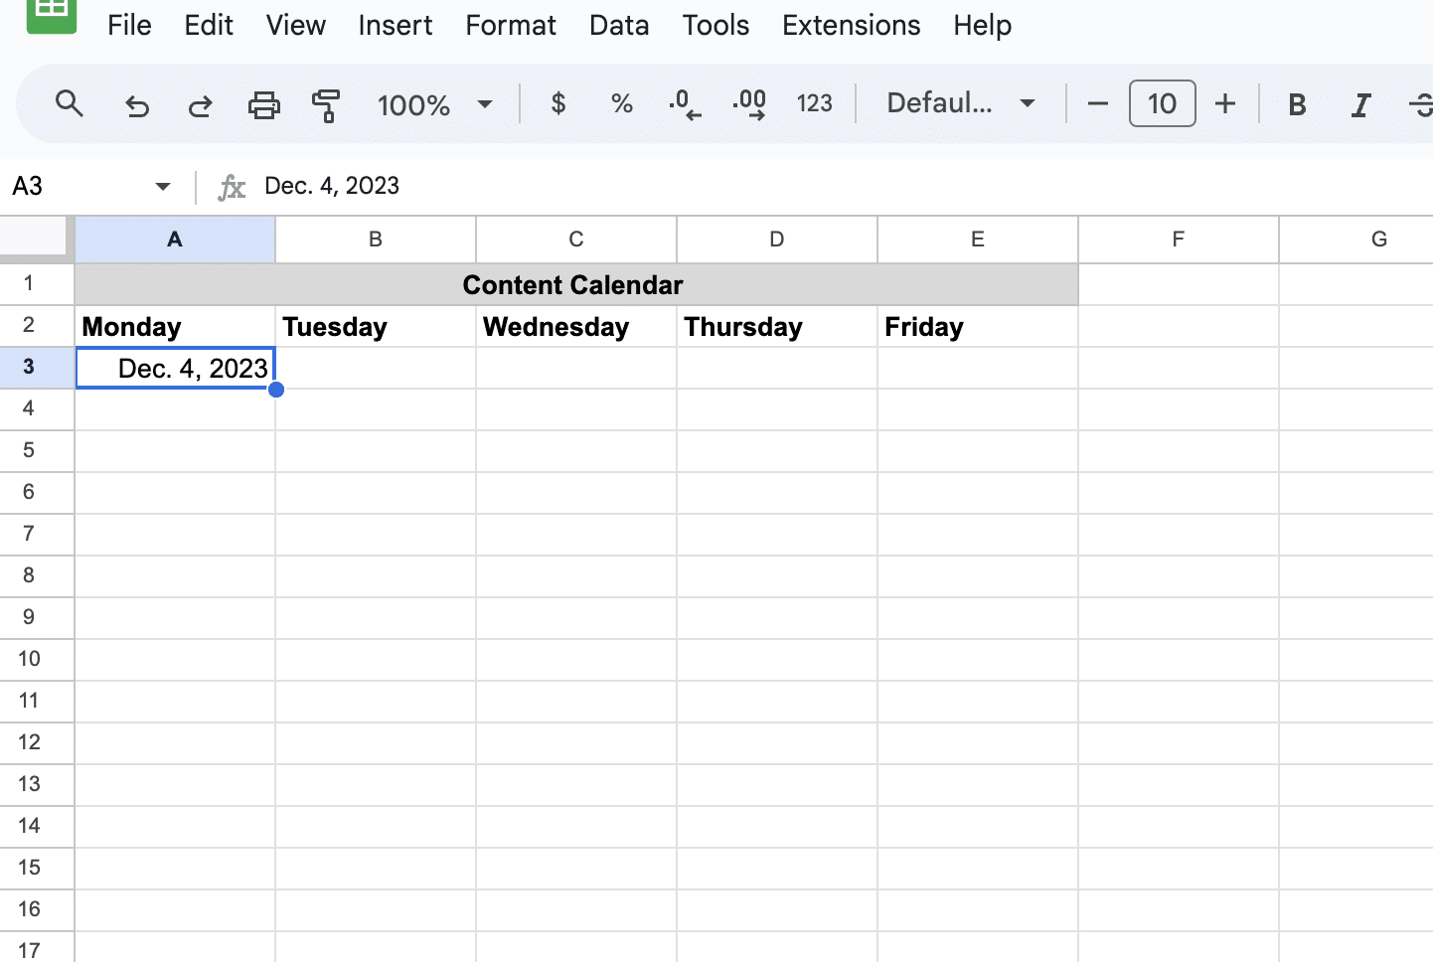Viewport: 1433px width, 962px height.
Task: Decrease decimal places icon
Action: click(685, 103)
